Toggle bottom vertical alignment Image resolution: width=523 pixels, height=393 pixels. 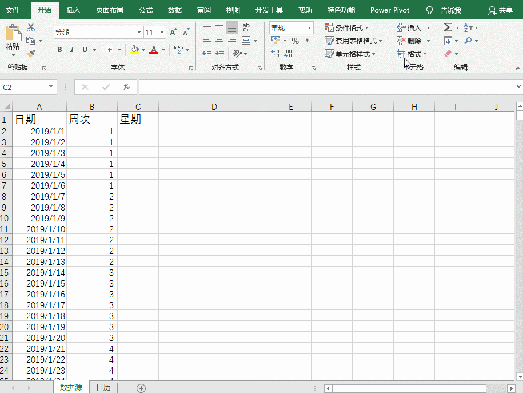pos(232,27)
